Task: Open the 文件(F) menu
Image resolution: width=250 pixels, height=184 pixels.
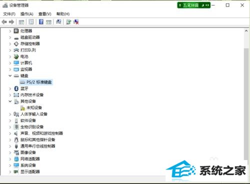Action: click(x=9, y=14)
